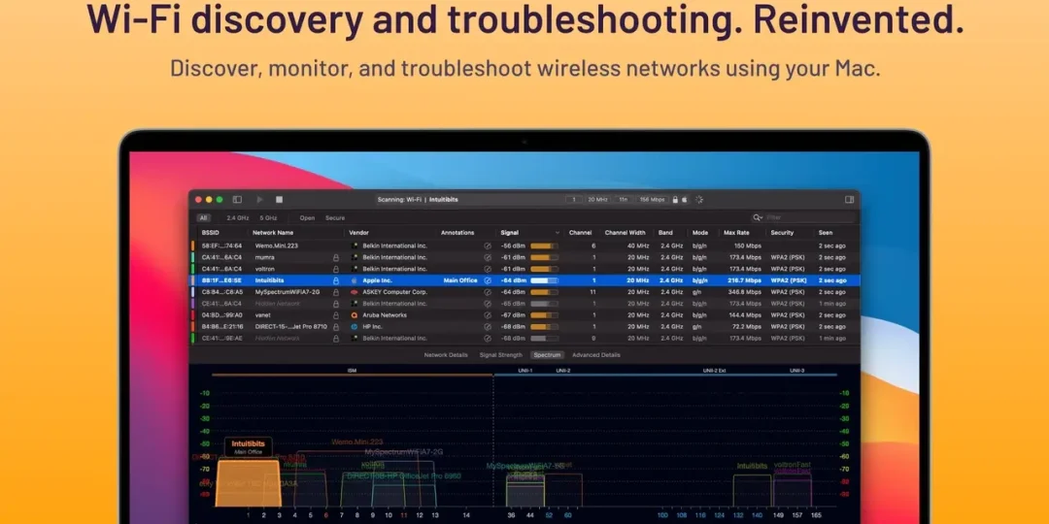This screenshot has width=1049, height=524.
Task: Click the 20 MHz width box in the title bar
Action: click(598, 200)
